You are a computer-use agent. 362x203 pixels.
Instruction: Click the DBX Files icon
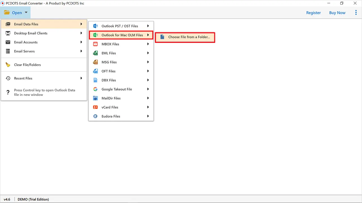click(x=96, y=80)
